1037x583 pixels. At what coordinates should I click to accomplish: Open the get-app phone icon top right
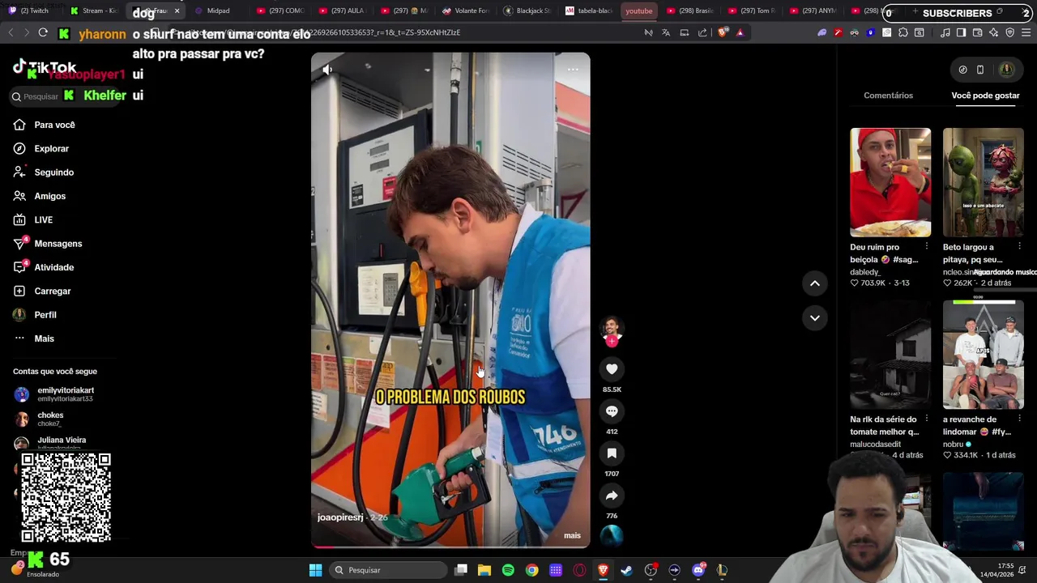pyautogui.click(x=980, y=70)
